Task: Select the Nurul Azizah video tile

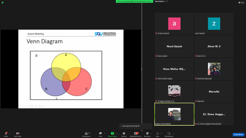Action: click(174, 46)
